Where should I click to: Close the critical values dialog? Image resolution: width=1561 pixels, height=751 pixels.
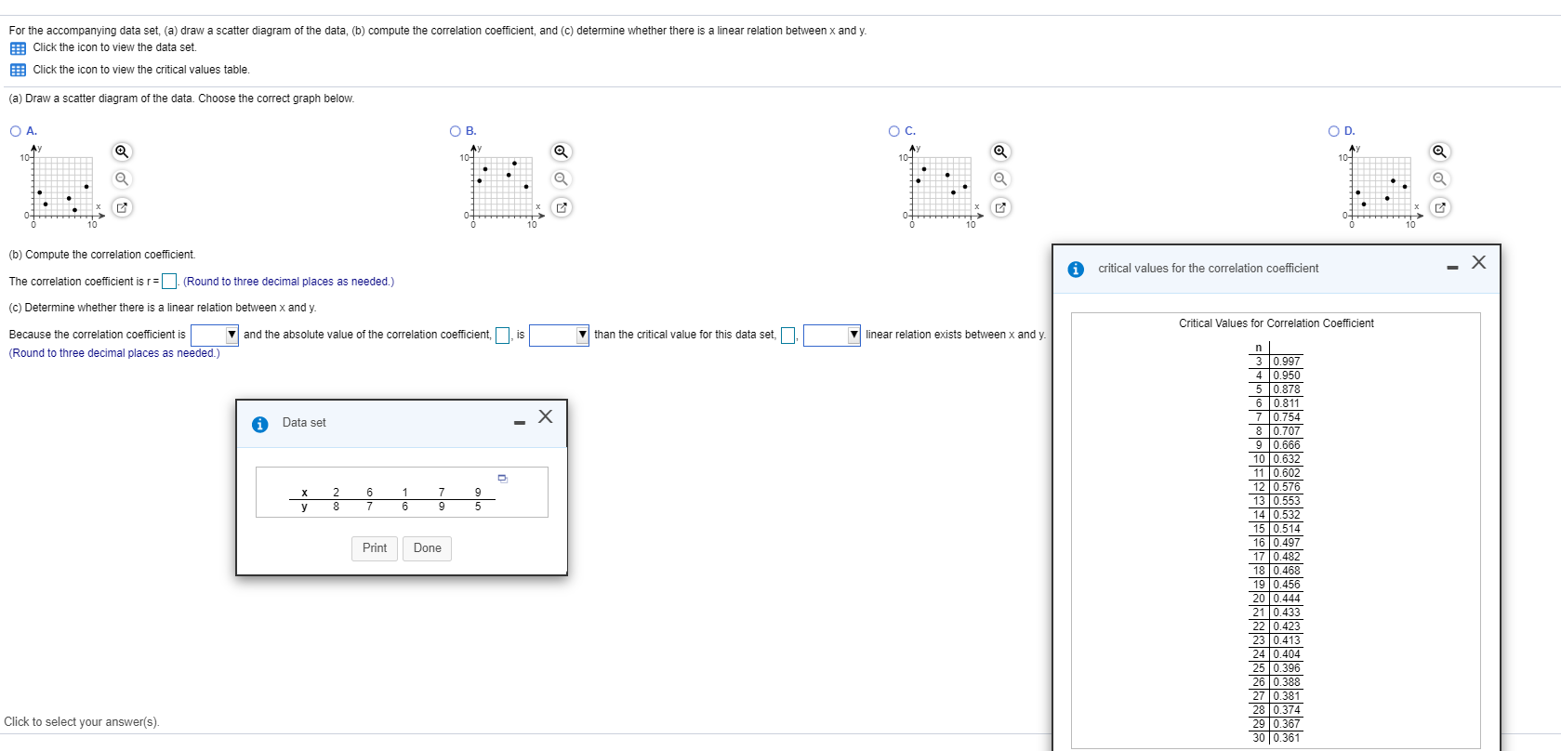1479,262
